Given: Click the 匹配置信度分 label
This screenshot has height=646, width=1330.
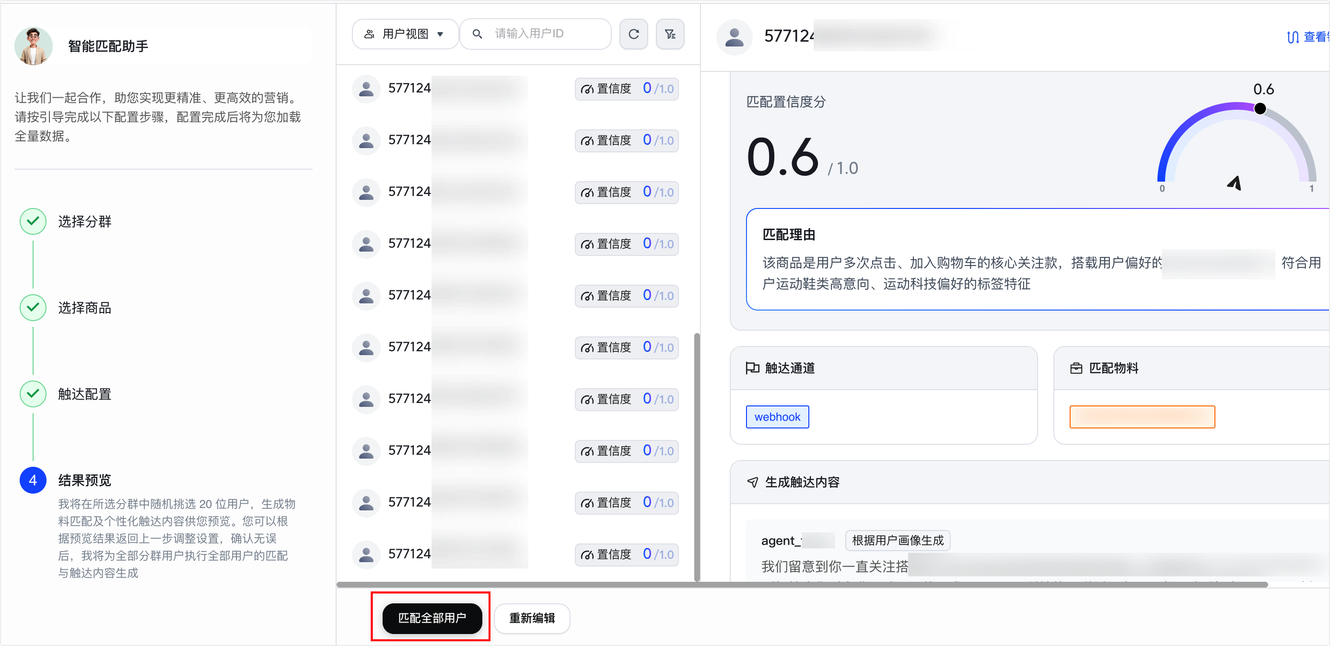Looking at the screenshot, I should coord(786,102).
